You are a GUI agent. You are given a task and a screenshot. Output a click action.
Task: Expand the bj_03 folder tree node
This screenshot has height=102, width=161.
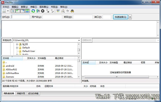[17, 44]
